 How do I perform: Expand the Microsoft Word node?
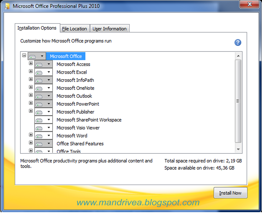coord(31,135)
